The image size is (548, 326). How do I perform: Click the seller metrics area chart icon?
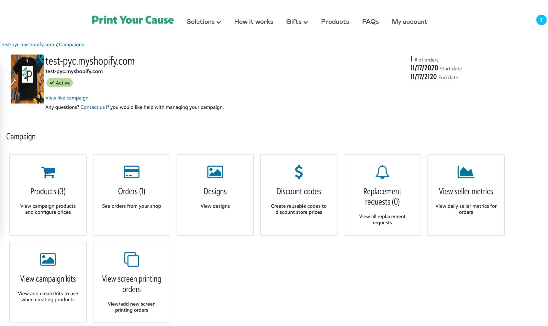466,172
